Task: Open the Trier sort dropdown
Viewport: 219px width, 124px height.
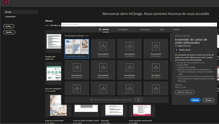Action: [x=56, y=25]
